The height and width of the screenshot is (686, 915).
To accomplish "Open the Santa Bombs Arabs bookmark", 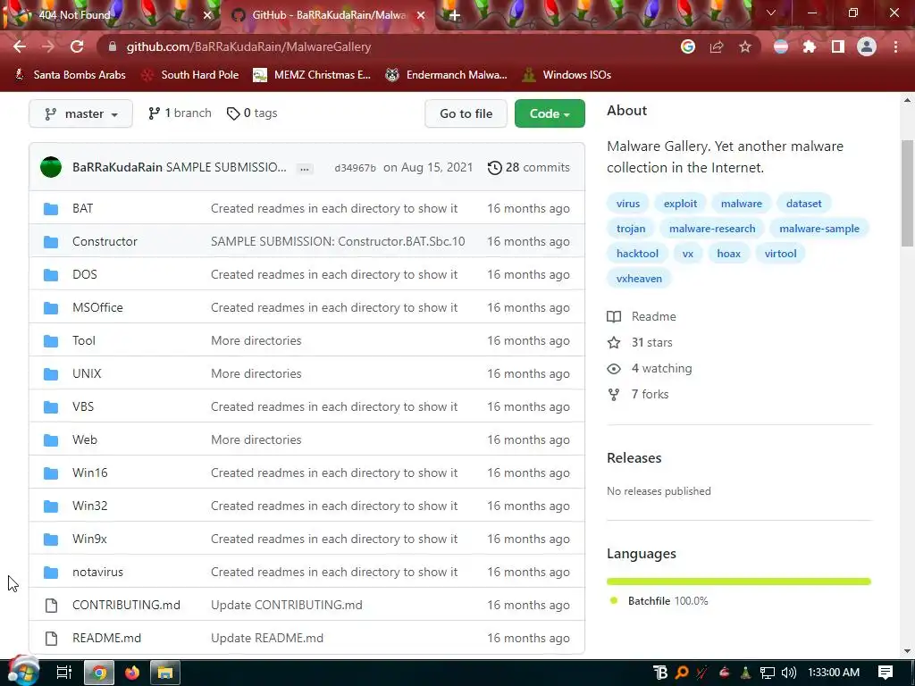I will (x=70, y=75).
